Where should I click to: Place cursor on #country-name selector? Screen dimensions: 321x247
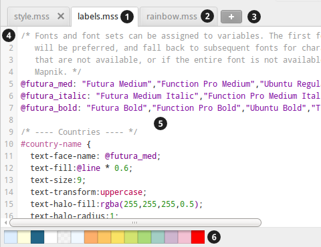[51, 144]
